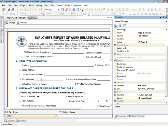Click Center text formatting icon
Viewport: 168px width, 126px height.
tap(146, 14)
